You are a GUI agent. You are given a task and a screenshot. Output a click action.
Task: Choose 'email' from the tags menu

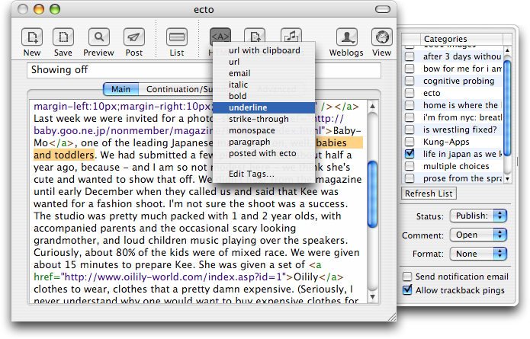264,74
